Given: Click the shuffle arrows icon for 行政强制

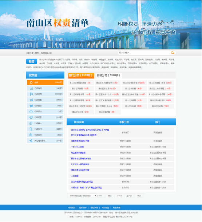Looking at the screenshot, I should click(31, 100).
